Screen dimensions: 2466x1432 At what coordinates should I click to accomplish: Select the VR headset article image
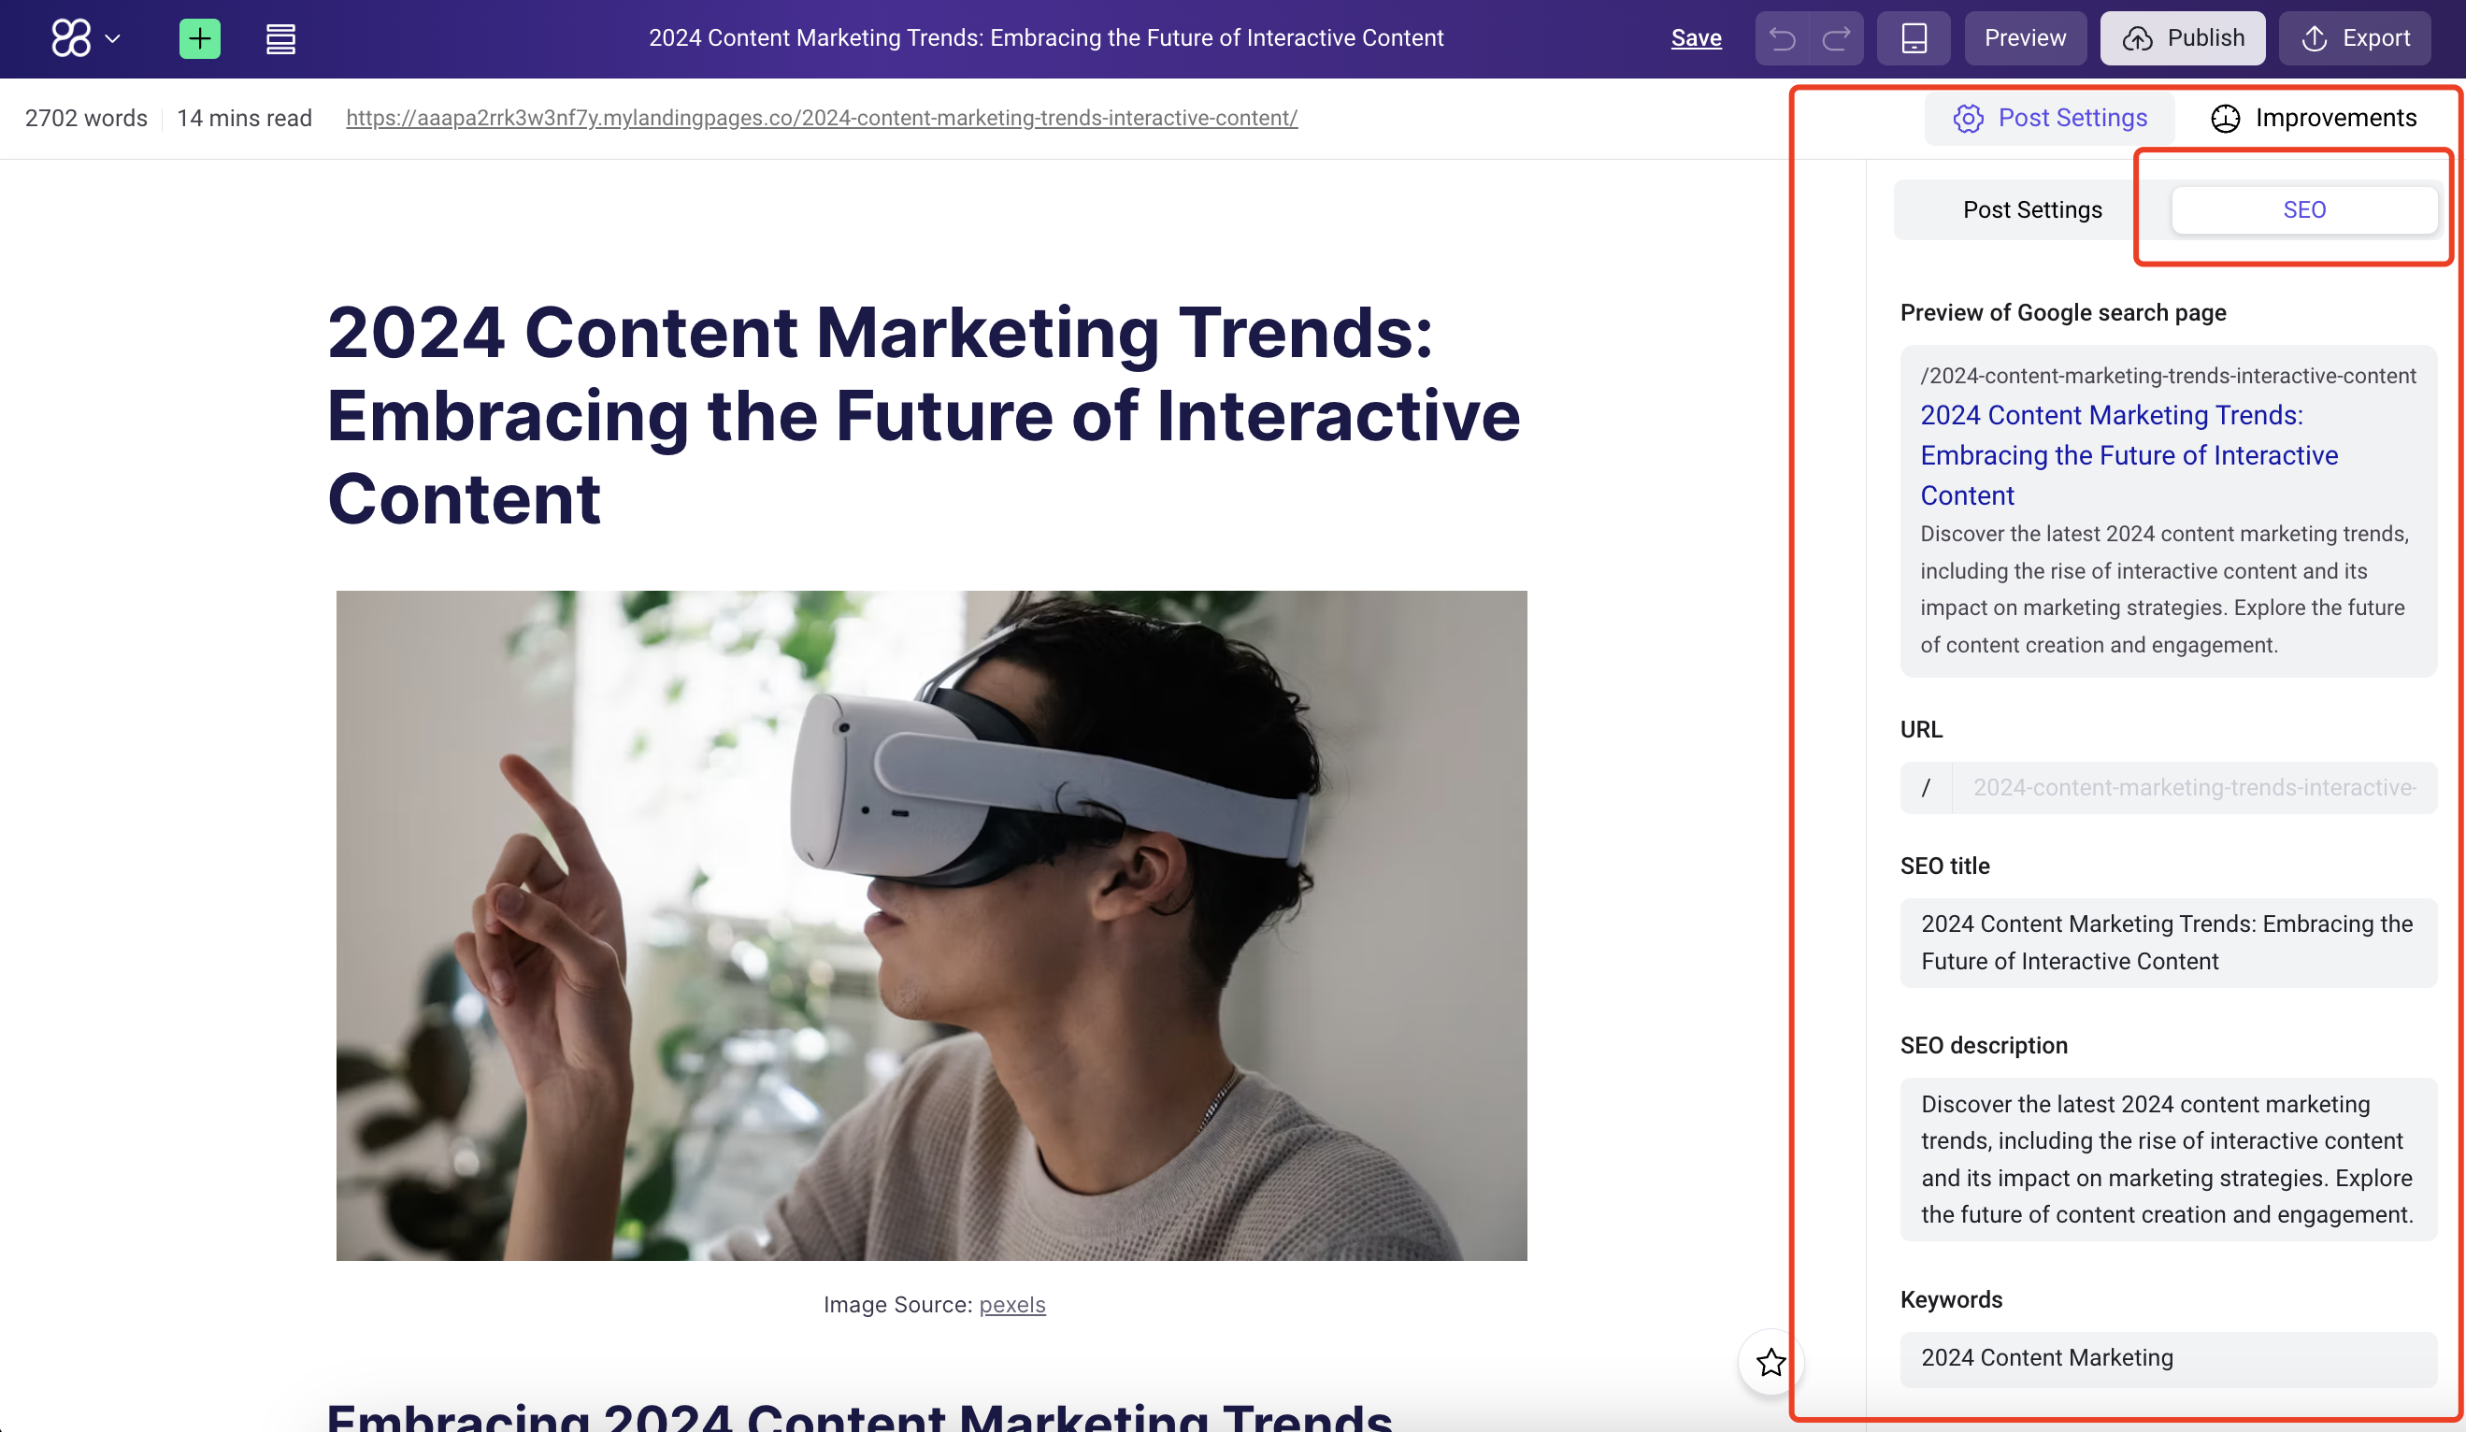tap(931, 925)
